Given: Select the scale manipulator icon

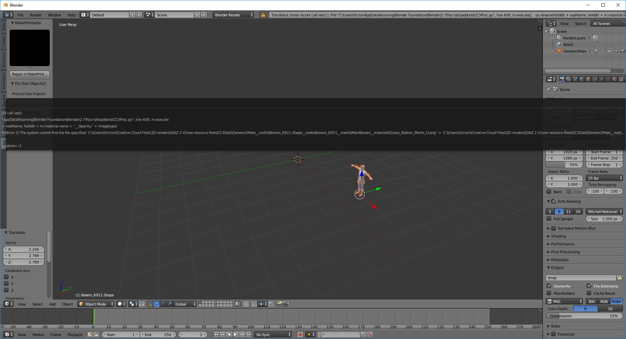Looking at the screenshot, I should pyautogui.click(x=169, y=304).
